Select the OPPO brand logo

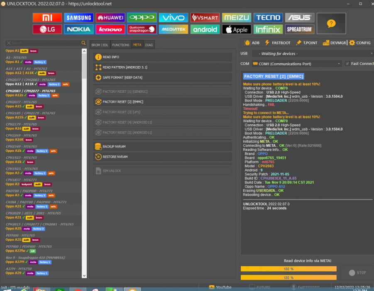[142, 18]
